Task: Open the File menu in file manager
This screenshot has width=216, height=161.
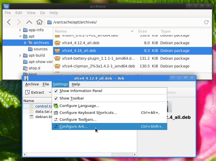Action: click(x=8, y=13)
